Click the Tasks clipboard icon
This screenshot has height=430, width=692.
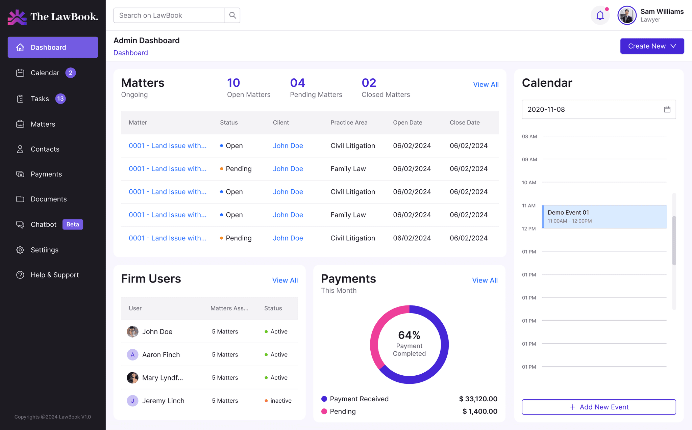[x=20, y=99]
